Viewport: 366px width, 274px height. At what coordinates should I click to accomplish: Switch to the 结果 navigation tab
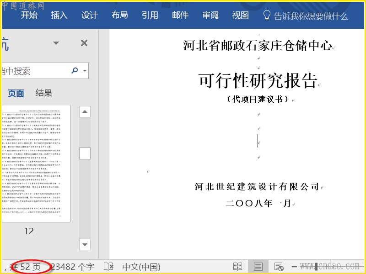[43, 93]
